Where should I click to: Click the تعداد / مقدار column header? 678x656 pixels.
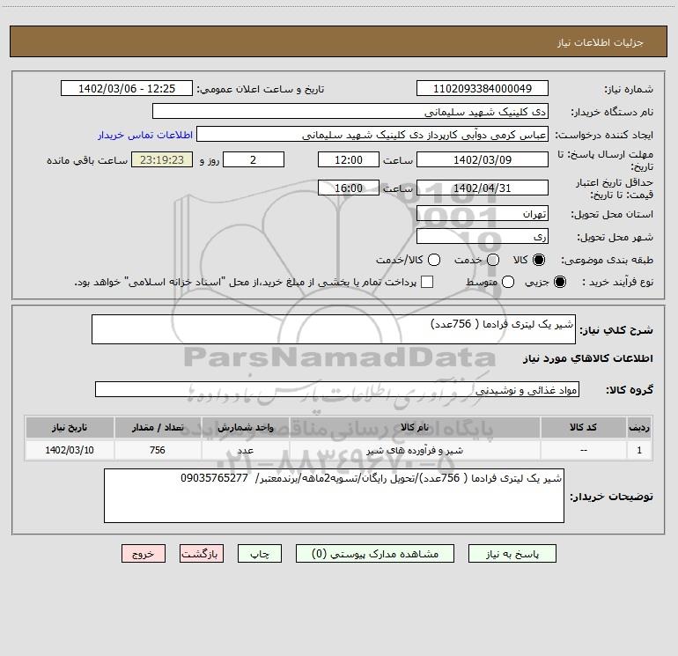[158, 427]
